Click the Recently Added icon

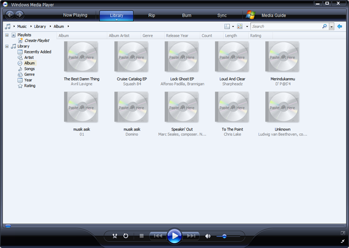[20, 52]
